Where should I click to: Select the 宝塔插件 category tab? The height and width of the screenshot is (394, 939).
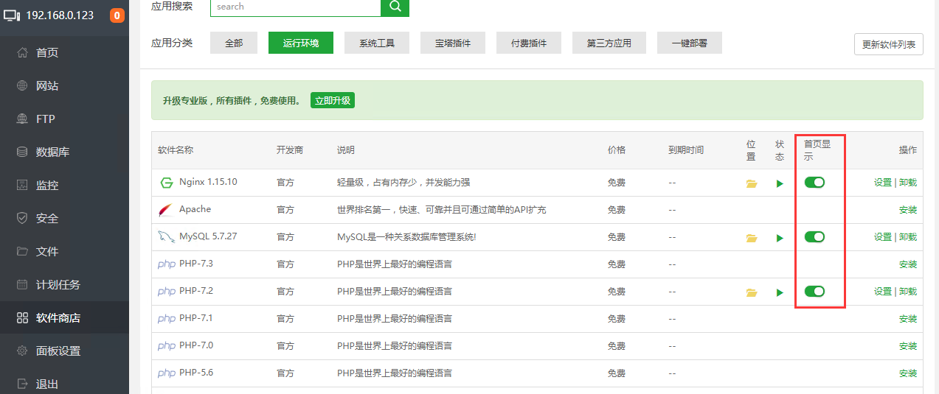tap(453, 43)
